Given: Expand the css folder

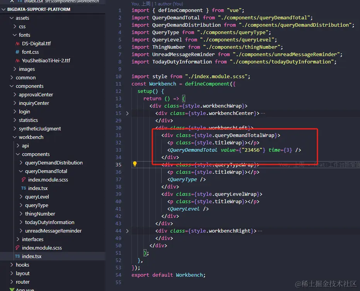Looking at the screenshot, I should (x=15, y=26).
